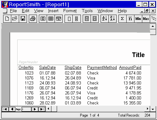This screenshot has width=157, height=120.
Task: Open the Tools menu
Action: point(87,11)
